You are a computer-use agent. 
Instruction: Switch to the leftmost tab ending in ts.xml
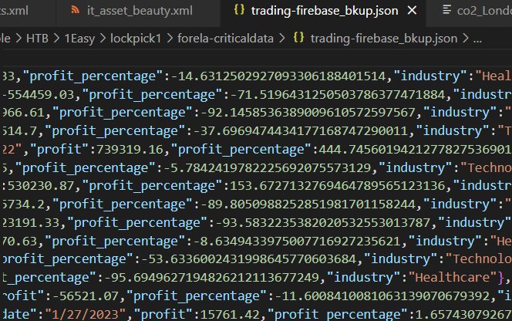point(15,11)
